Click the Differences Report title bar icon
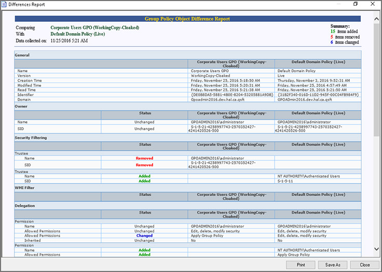This screenshot has width=382, height=272. (x=4, y=4)
